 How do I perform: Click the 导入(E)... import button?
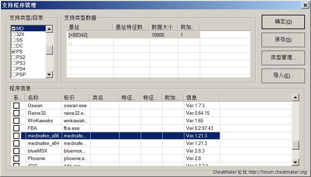click(x=283, y=76)
